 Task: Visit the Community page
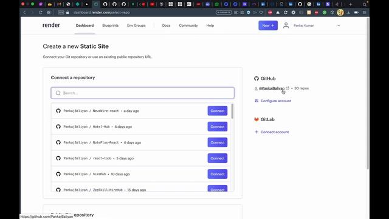pos(188,26)
